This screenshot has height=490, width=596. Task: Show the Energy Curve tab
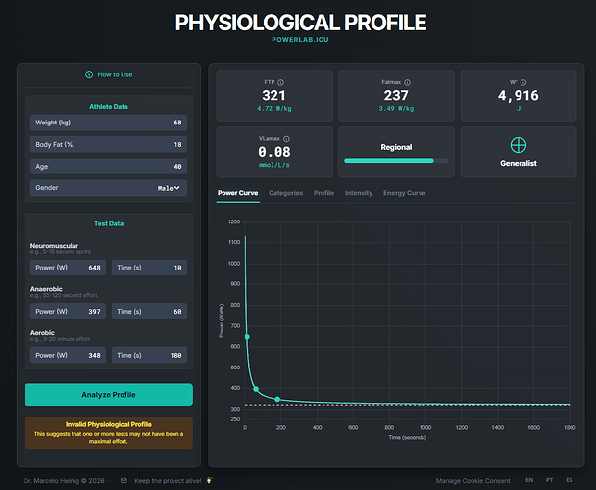(405, 193)
